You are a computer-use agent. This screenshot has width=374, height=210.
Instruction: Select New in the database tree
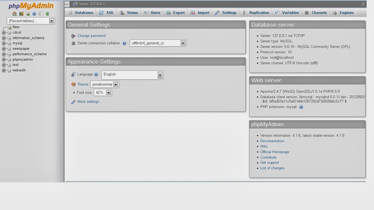[16, 27]
